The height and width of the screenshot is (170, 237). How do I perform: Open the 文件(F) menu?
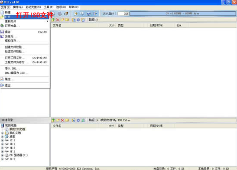click(6, 7)
